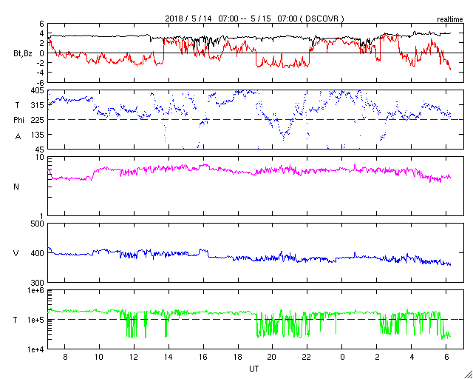Click the '135' Phi tick label

[38, 135]
